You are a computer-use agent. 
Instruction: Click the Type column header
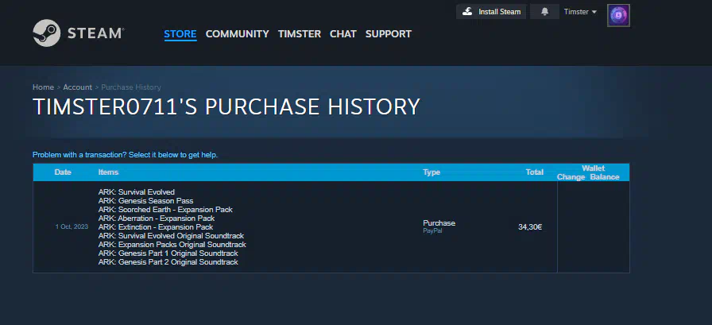coord(431,172)
